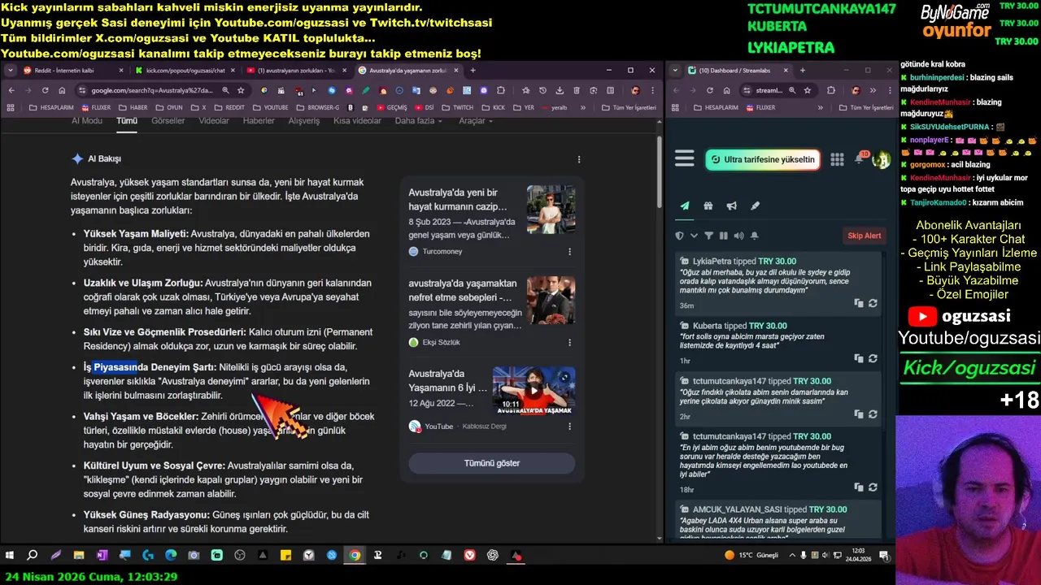
Task: Open options for YouTube Kablosuz Dergi card
Action: 569,427
